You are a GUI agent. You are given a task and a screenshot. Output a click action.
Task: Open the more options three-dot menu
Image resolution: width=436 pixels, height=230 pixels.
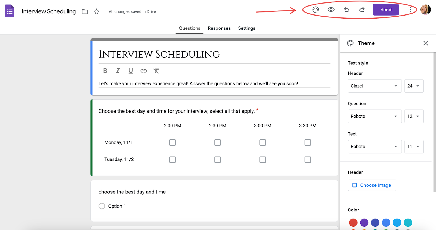(410, 10)
